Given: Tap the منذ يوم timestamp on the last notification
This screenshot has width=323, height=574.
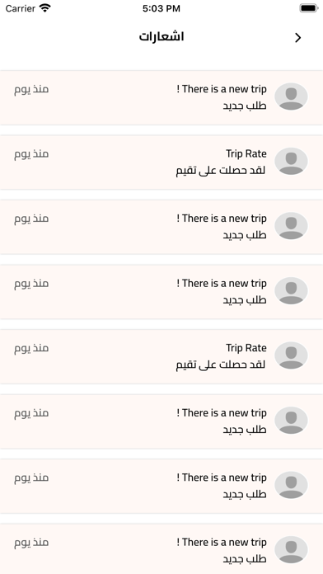Looking at the screenshot, I should pyautogui.click(x=31, y=543).
